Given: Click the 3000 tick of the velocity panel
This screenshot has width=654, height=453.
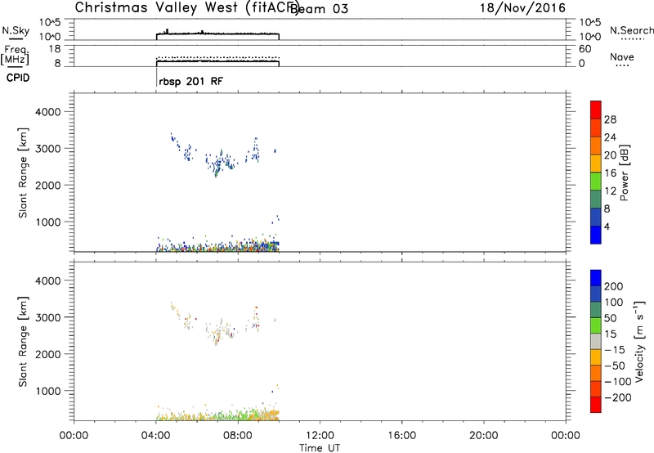Looking at the screenshot, I should (48, 317).
